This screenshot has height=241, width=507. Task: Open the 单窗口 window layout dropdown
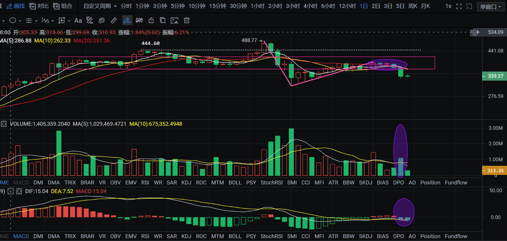click(491, 7)
